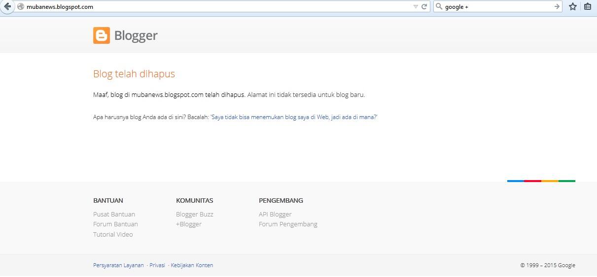Click the globe site identity icon
This screenshot has height=277, width=597.
point(20,7)
